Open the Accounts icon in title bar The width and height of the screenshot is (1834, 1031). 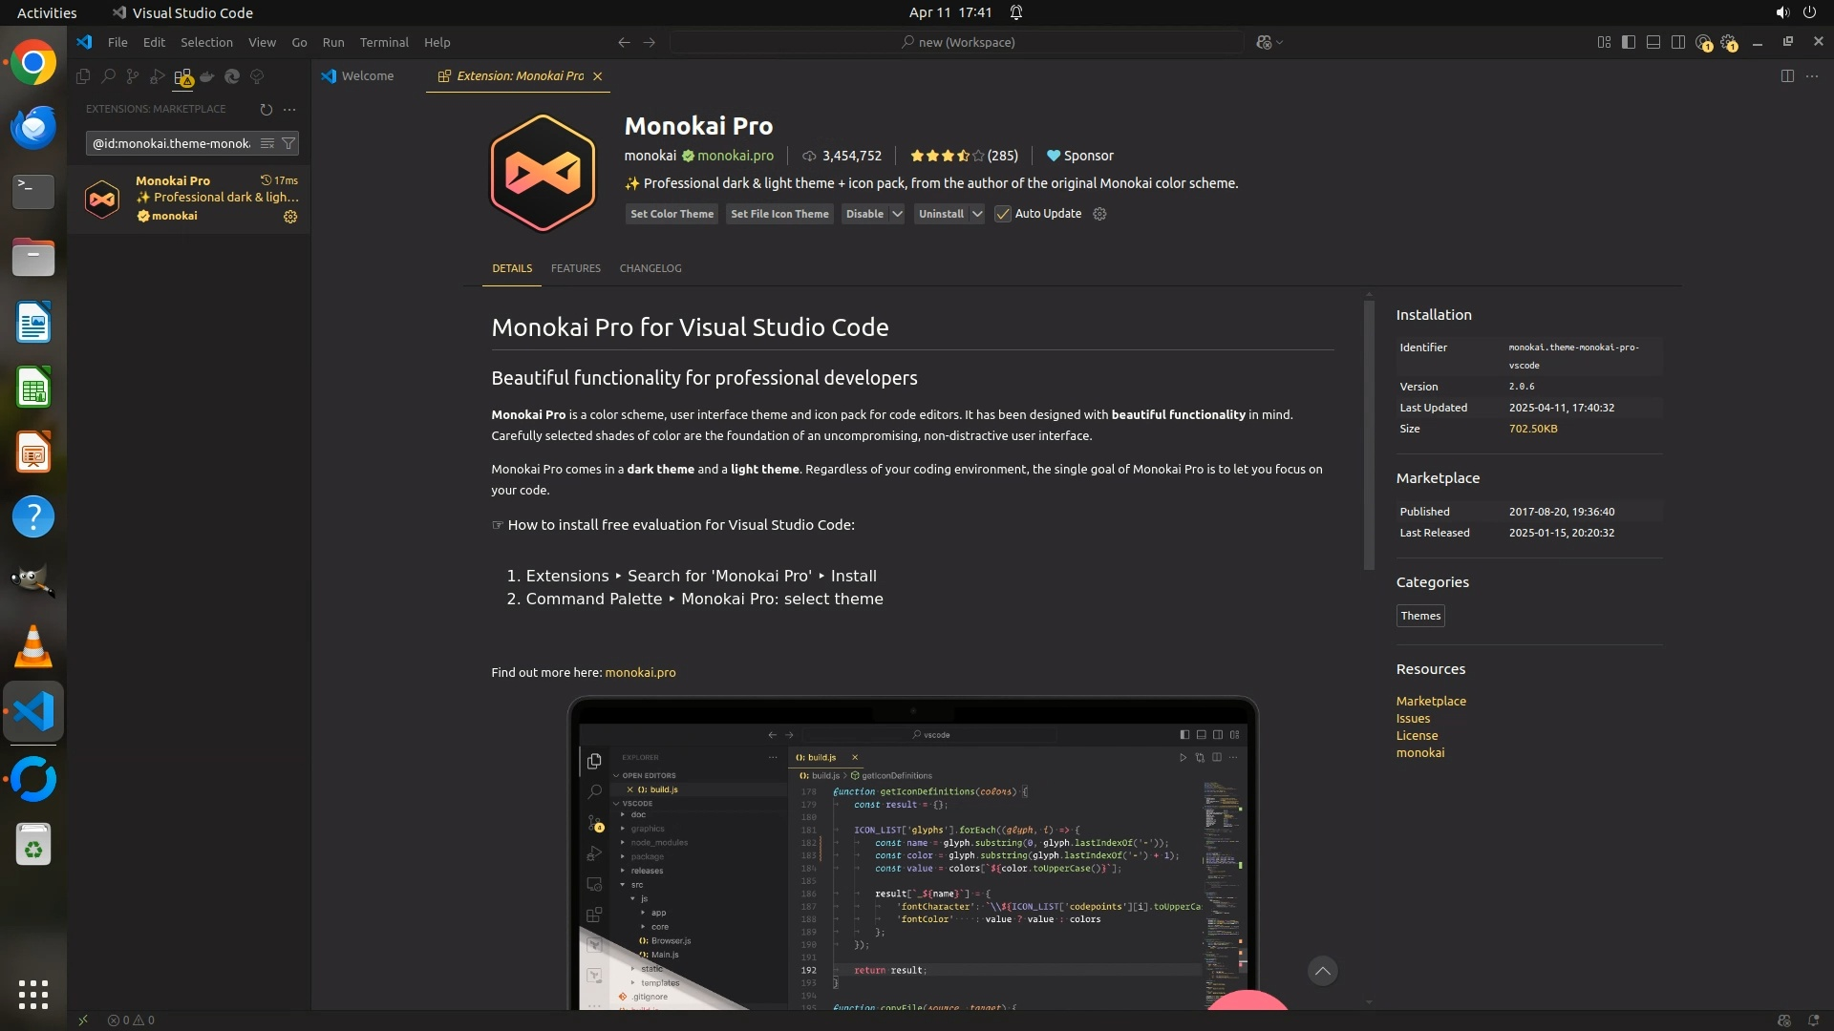tap(1703, 42)
